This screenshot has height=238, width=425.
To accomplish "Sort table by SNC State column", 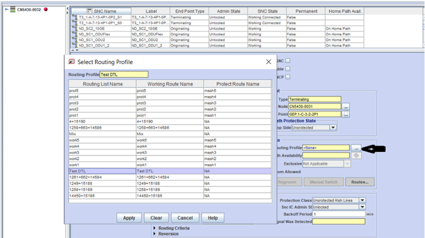I will (267, 11).
